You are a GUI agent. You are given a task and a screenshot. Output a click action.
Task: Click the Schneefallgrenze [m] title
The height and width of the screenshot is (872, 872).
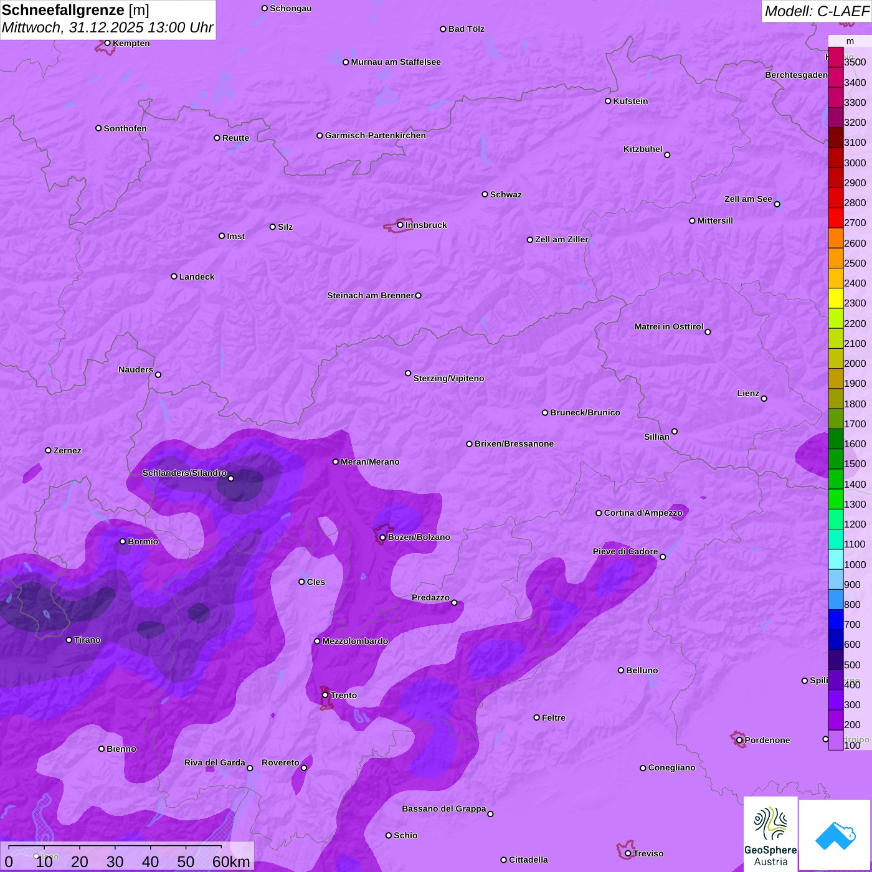tap(75, 11)
